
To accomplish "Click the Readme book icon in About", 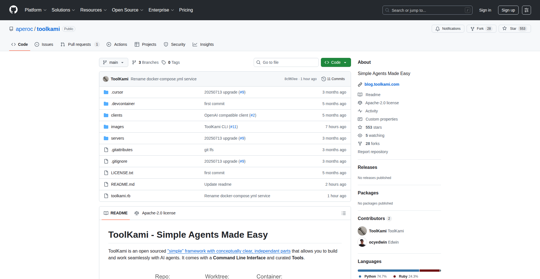I will tap(360, 95).
